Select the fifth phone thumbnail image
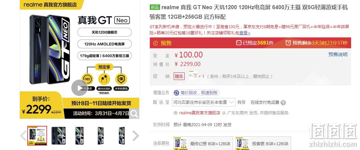The width and height of the screenshot is (360, 150). pos(122,136)
